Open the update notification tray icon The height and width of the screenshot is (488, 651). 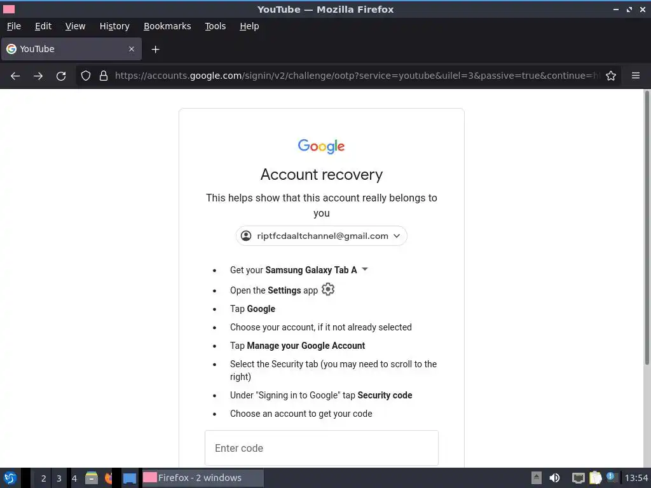click(x=611, y=477)
